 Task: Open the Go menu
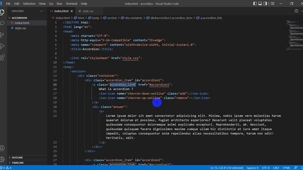pyautogui.click(x=51, y=4)
